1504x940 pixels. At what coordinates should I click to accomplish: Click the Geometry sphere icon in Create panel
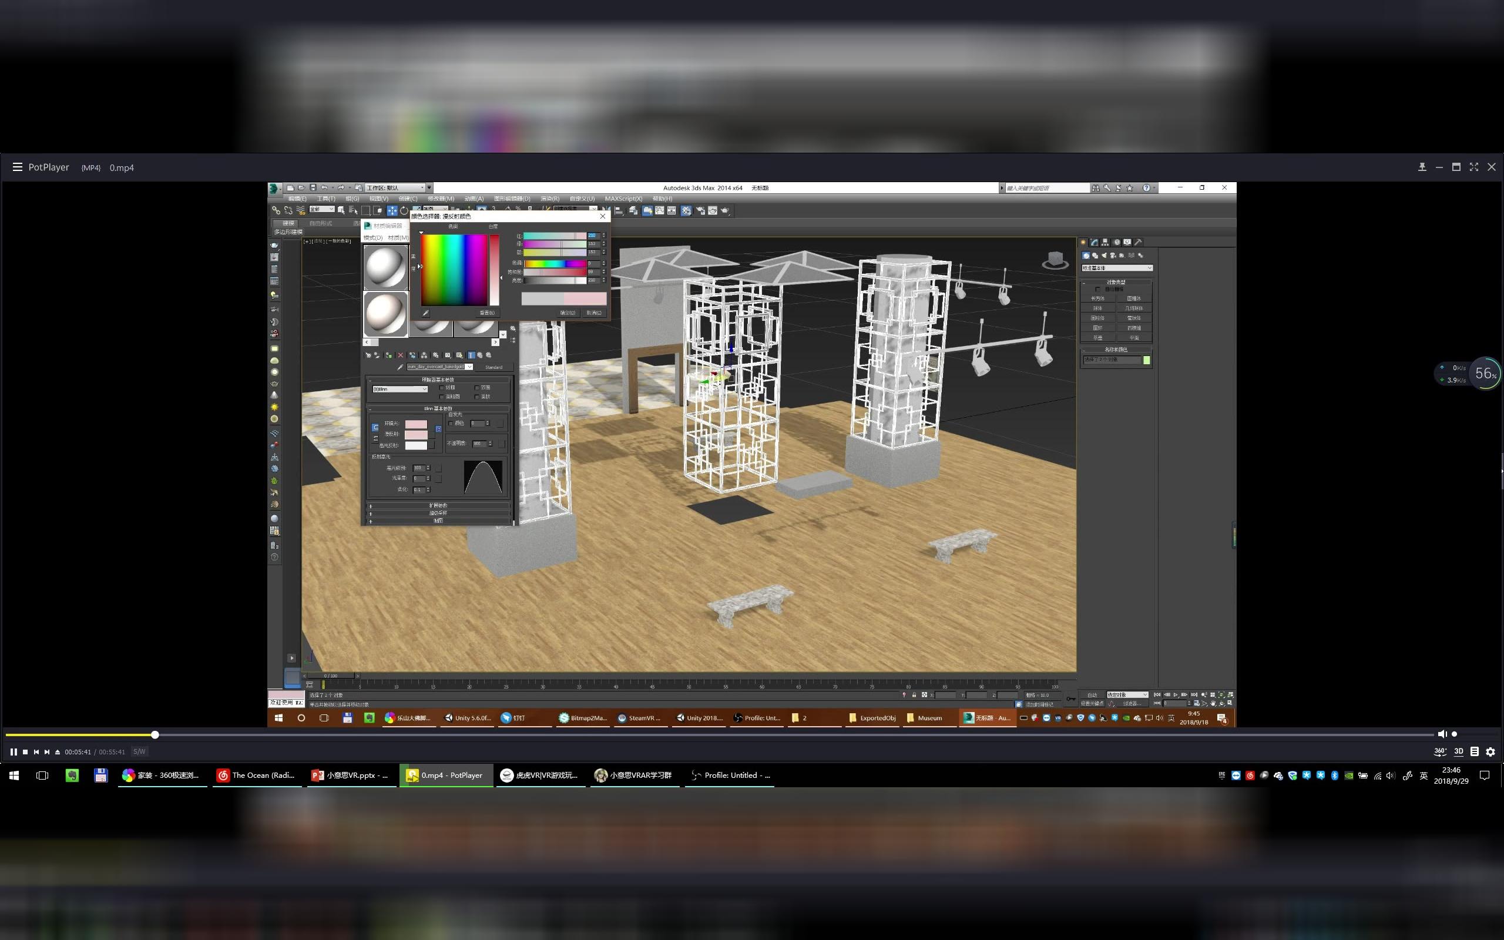tap(1086, 256)
